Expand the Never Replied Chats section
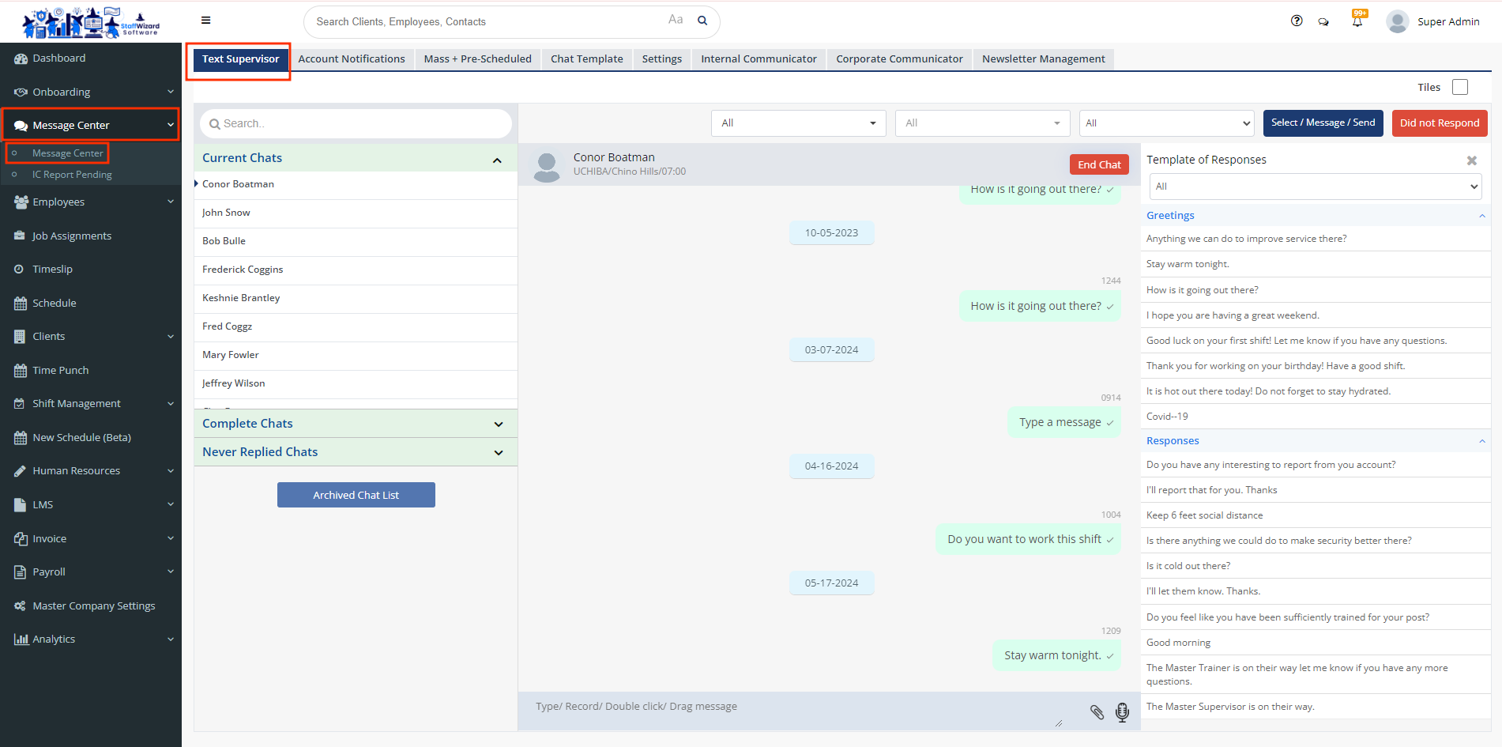Image resolution: width=1502 pixels, height=747 pixels. (498, 453)
